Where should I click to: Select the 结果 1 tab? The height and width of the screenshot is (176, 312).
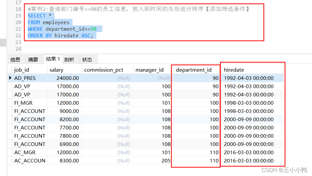coord(53,59)
